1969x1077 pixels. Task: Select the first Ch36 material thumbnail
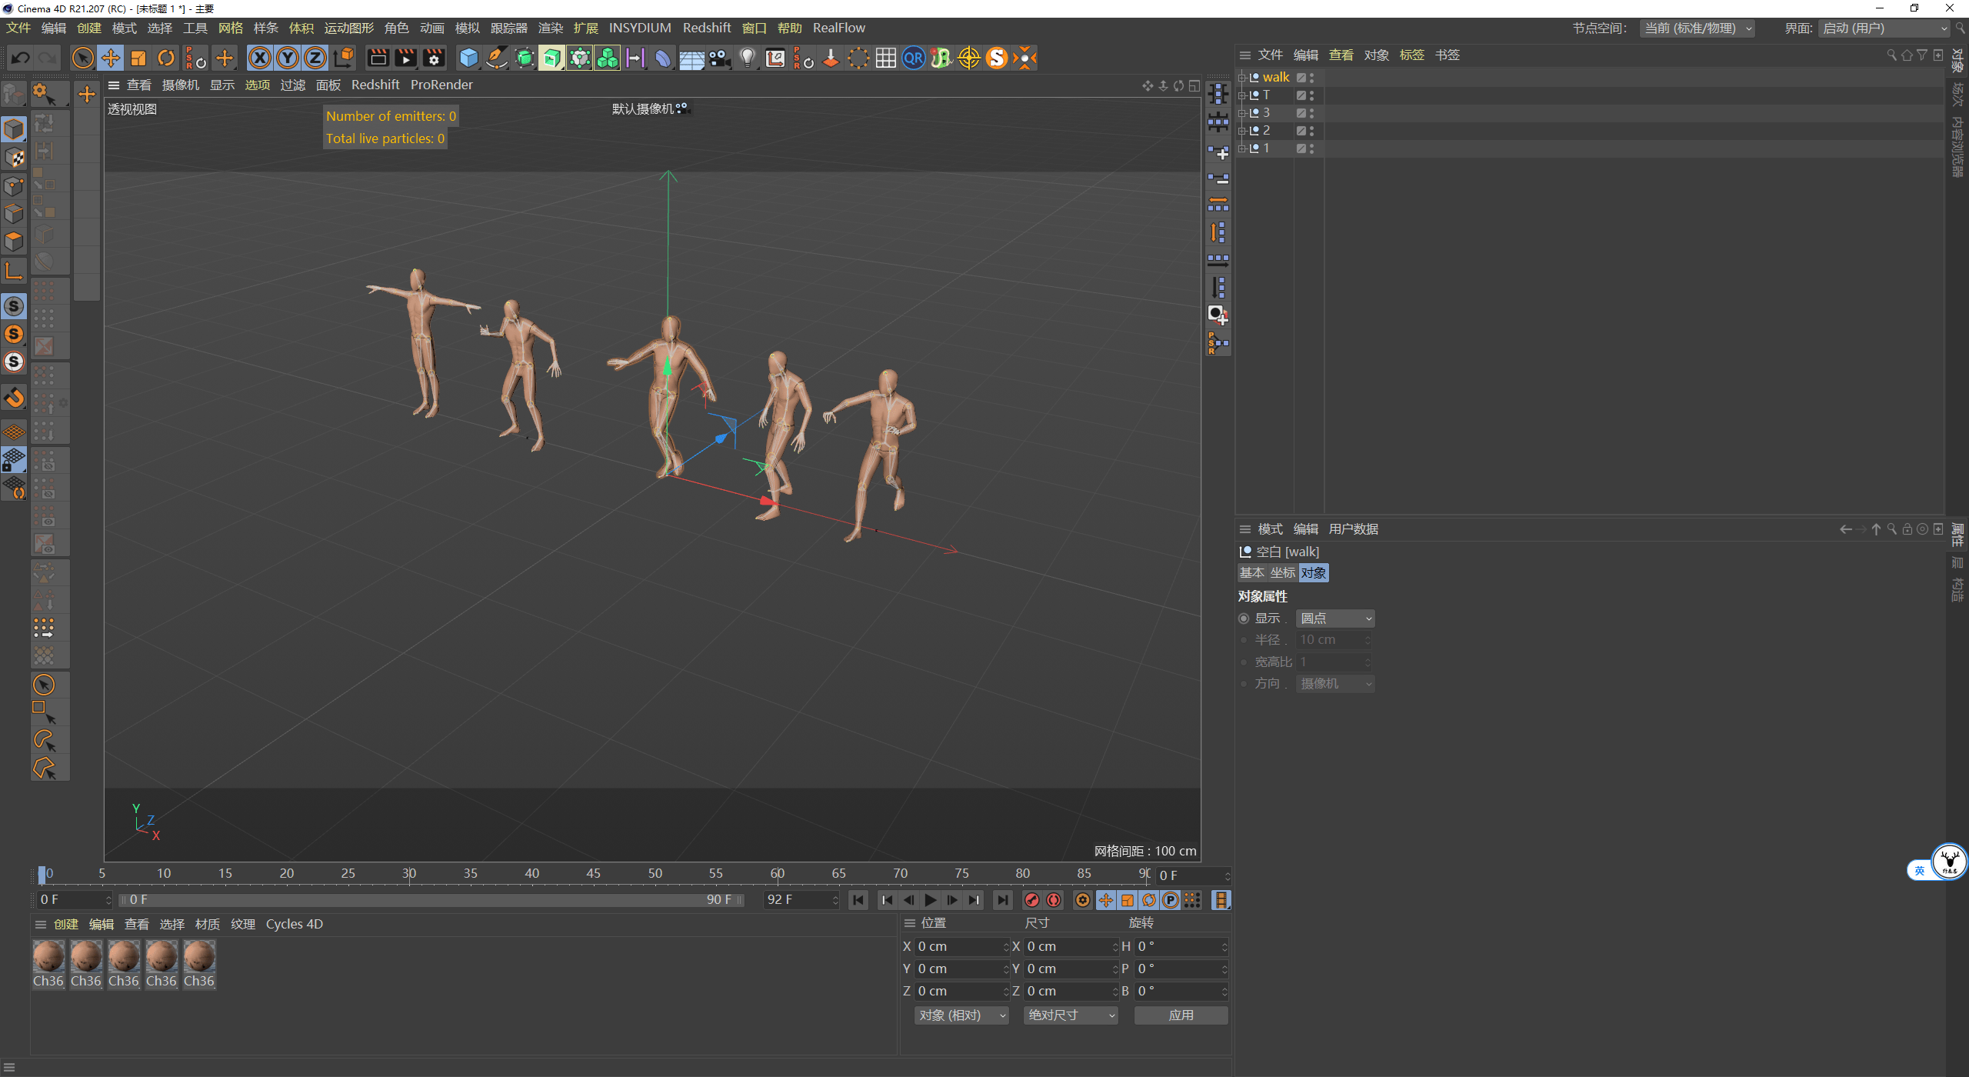click(x=48, y=957)
